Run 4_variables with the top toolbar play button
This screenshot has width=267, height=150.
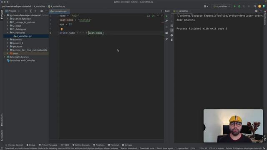click(234, 6)
